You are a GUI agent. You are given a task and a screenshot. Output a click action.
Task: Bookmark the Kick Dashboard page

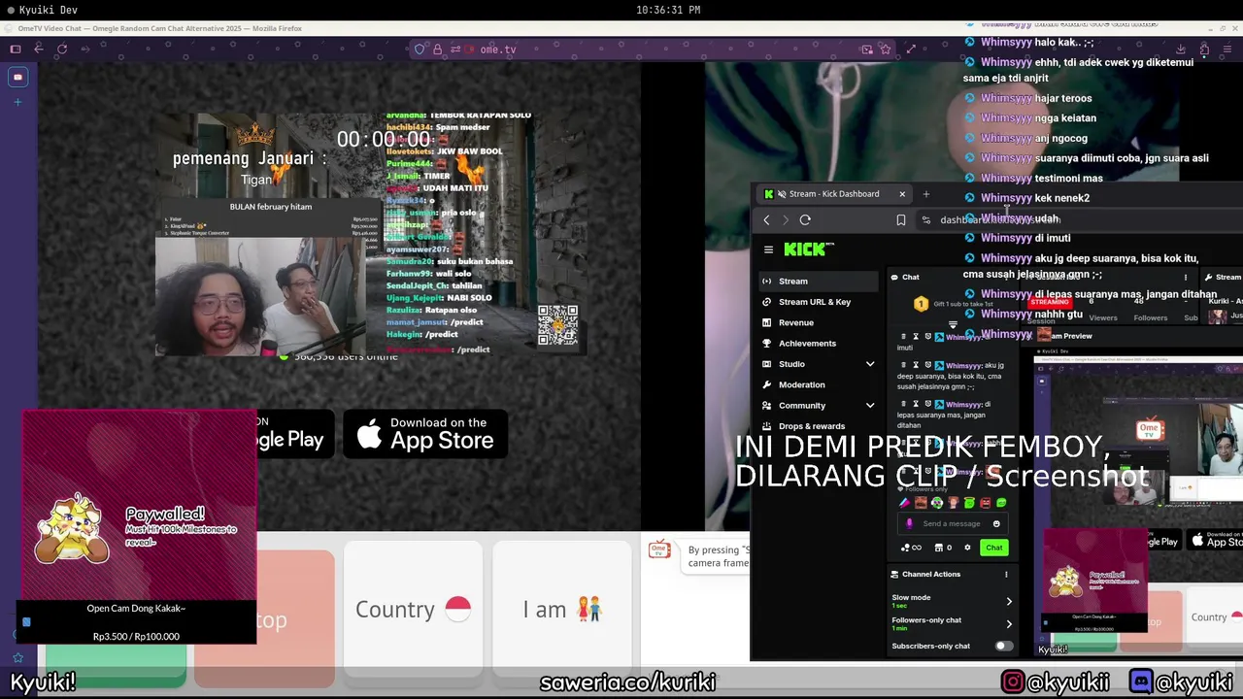tap(900, 220)
